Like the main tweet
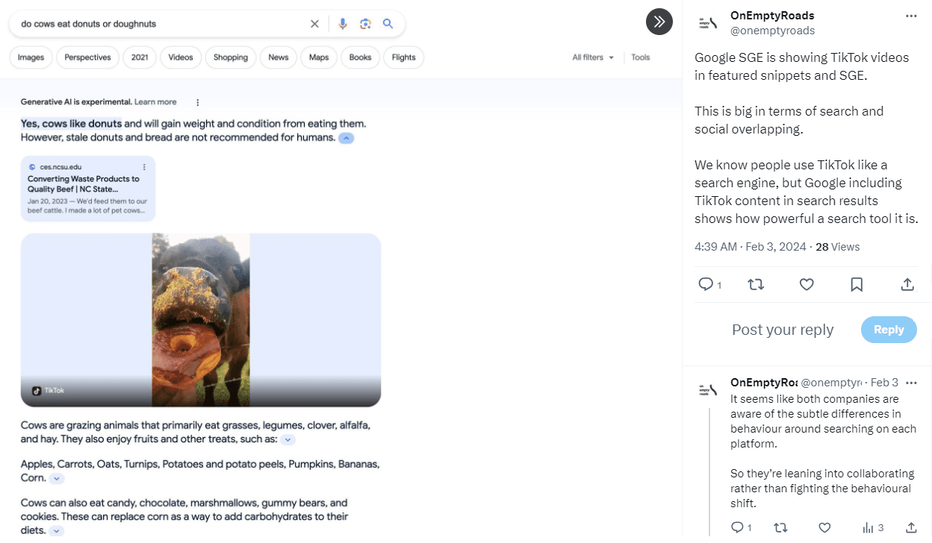Viewport: 932px width, 543px height. pos(807,284)
